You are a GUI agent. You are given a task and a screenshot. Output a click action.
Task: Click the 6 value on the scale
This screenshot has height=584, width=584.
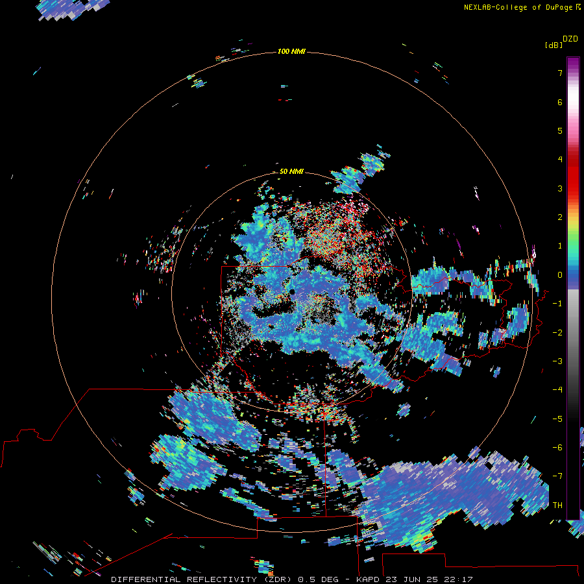560,102
